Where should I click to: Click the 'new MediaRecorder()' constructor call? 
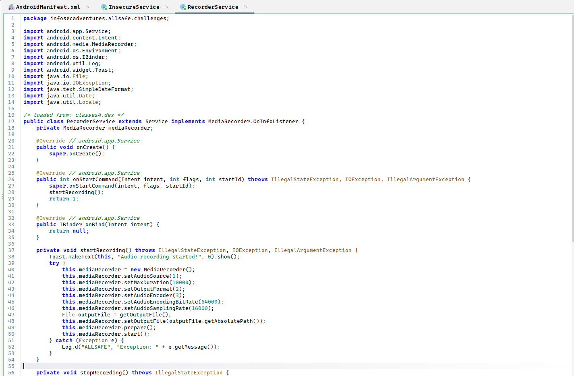(x=161, y=270)
